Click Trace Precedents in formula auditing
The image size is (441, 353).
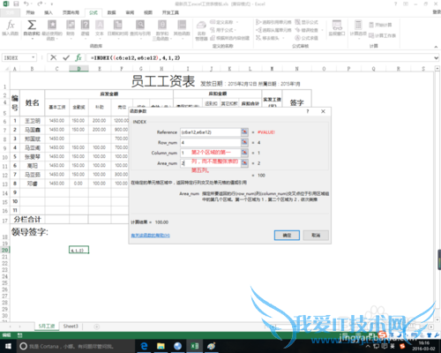[x=273, y=22]
